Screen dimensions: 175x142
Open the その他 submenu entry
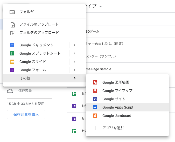point(44,78)
